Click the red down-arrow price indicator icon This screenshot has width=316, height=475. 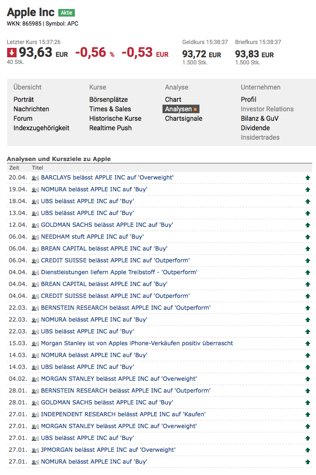click(x=12, y=53)
